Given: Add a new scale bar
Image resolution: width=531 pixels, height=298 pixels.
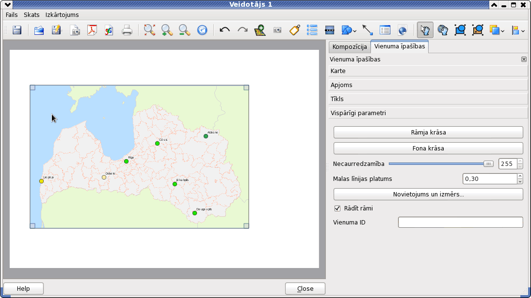Looking at the screenshot, I should click(x=329, y=30).
